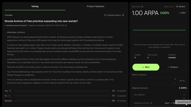
Task: Click the ARPA to Deposit input field
Action: [153, 81]
